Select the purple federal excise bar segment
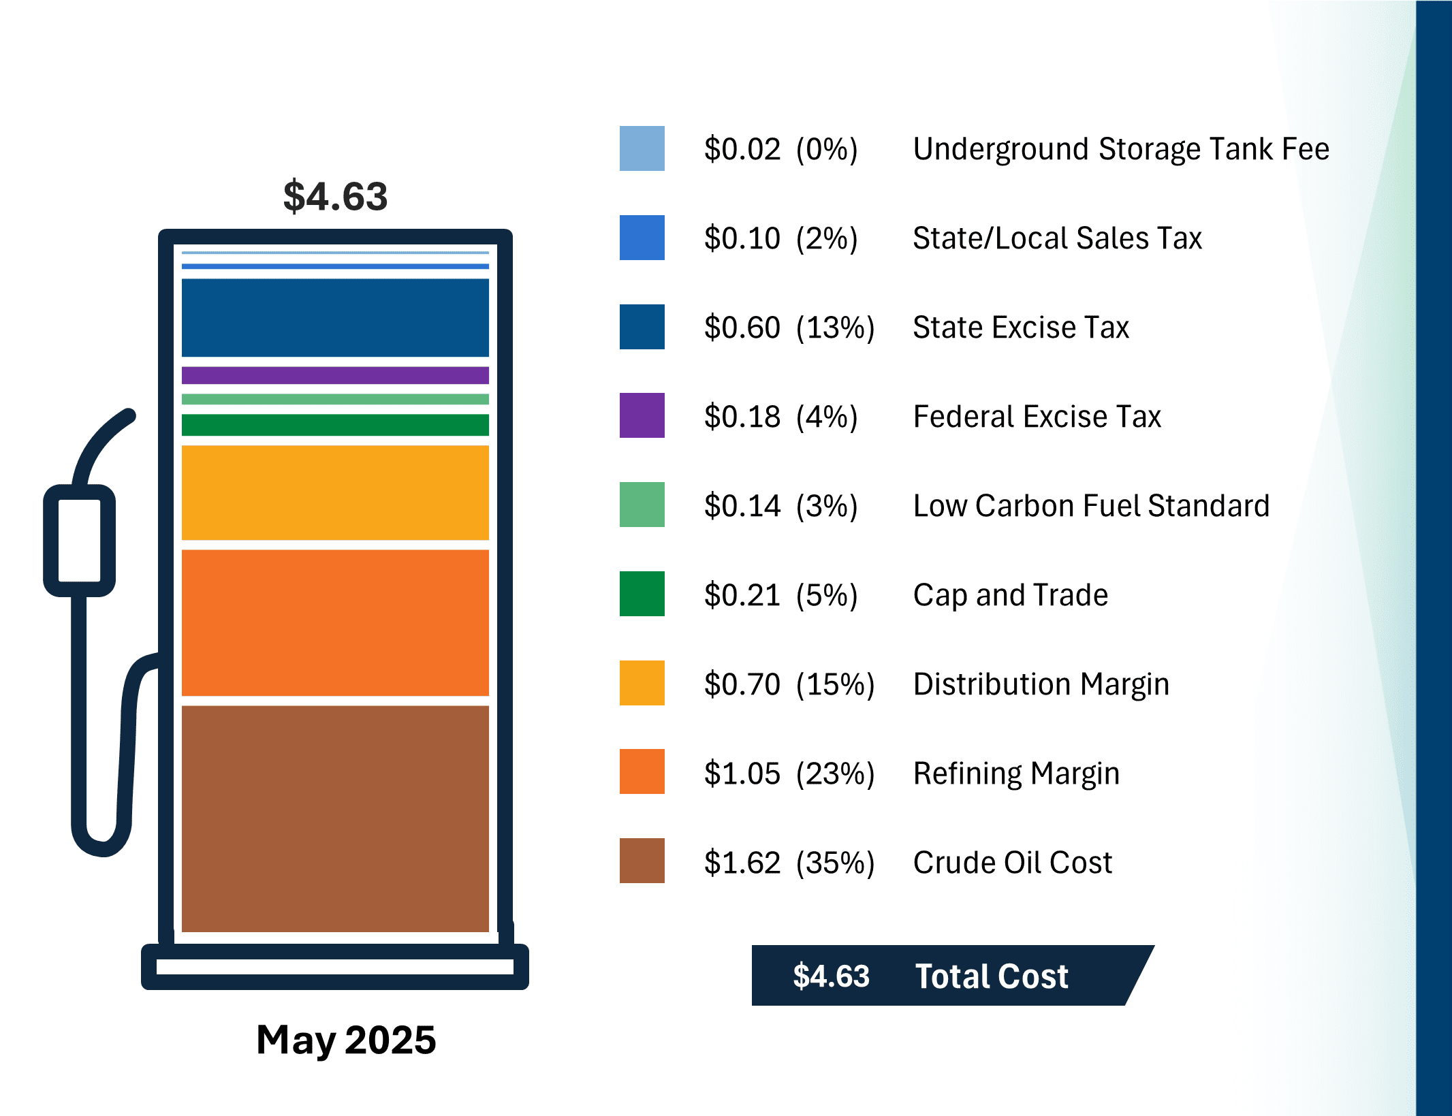Viewport: 1452px width, 1116px height. coord(335,375)
